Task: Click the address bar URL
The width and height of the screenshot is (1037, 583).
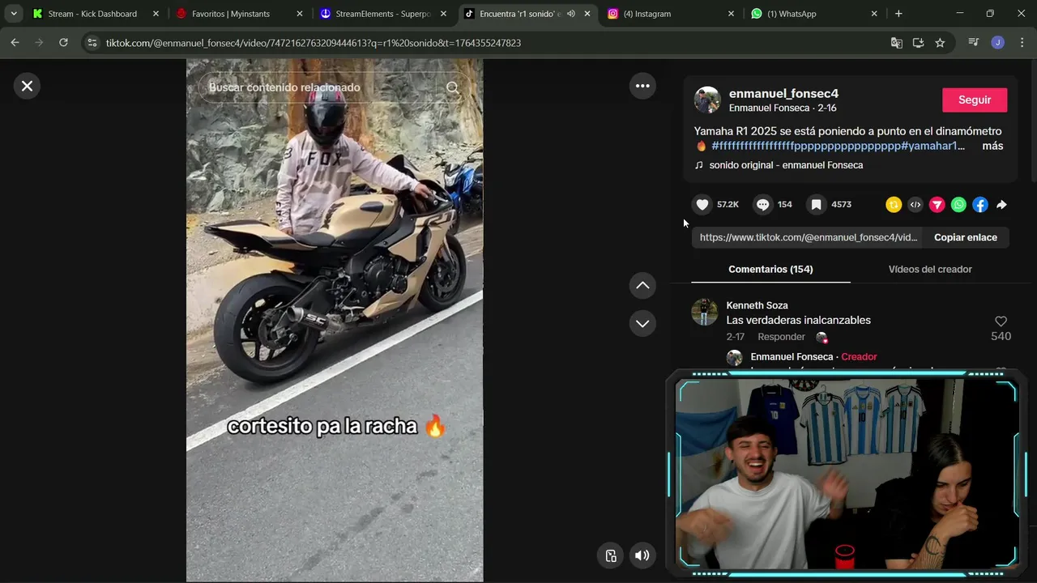Action: click(313, 43)
